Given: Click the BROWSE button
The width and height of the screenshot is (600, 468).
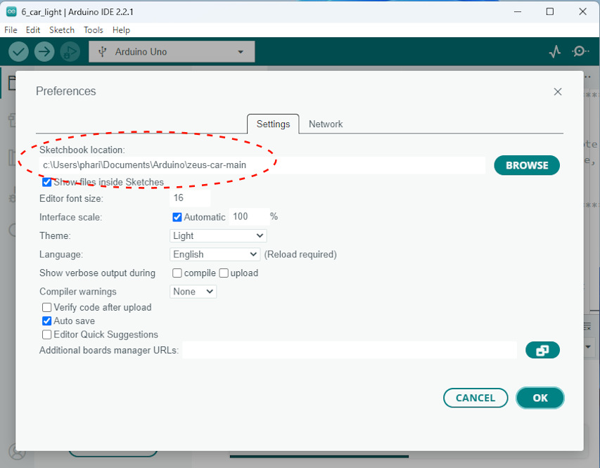Looking at the screenshot, I should click(x=527, y=165).
